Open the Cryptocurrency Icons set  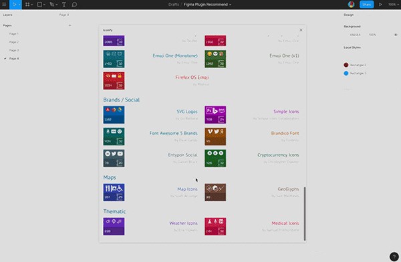pyautogui.click(x=278, y=155)
